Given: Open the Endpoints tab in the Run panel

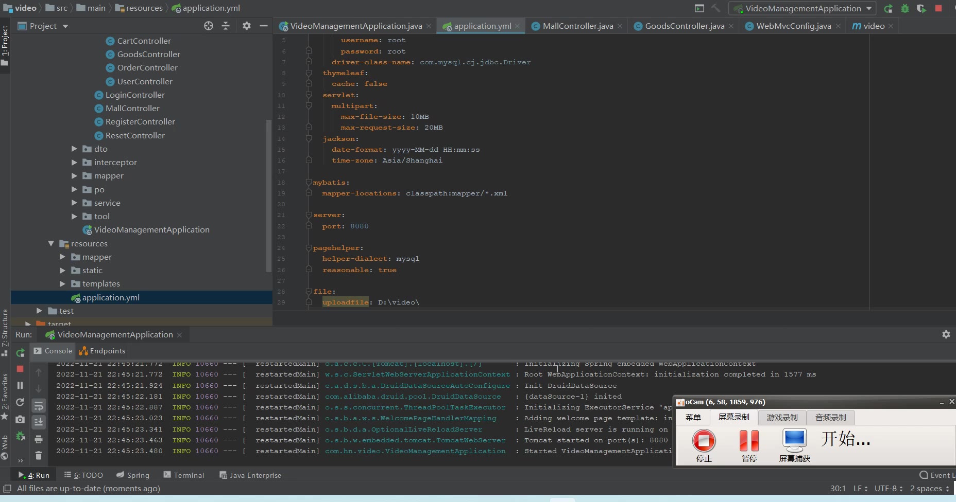Looking at the screenshot, I should 102,351.
